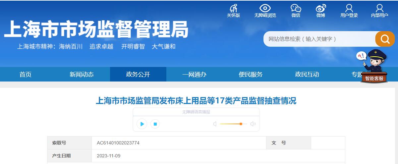The height and width of the screenshot is (164, 398).
Task: Go to the 首页 navigation tab
Action: (x=26, y=74)
